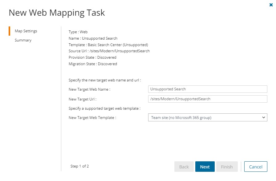Screen dimensions: 276x181
Task: Select the Map Settings step
Action: [26, 31]
